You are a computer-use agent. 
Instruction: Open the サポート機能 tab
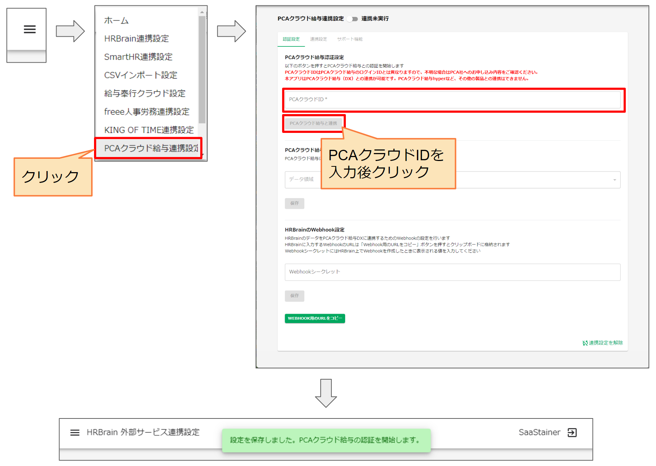pos(350,39)
